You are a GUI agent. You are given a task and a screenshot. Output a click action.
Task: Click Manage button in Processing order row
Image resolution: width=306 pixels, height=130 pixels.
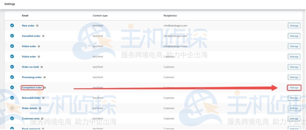tap(294, 77)
